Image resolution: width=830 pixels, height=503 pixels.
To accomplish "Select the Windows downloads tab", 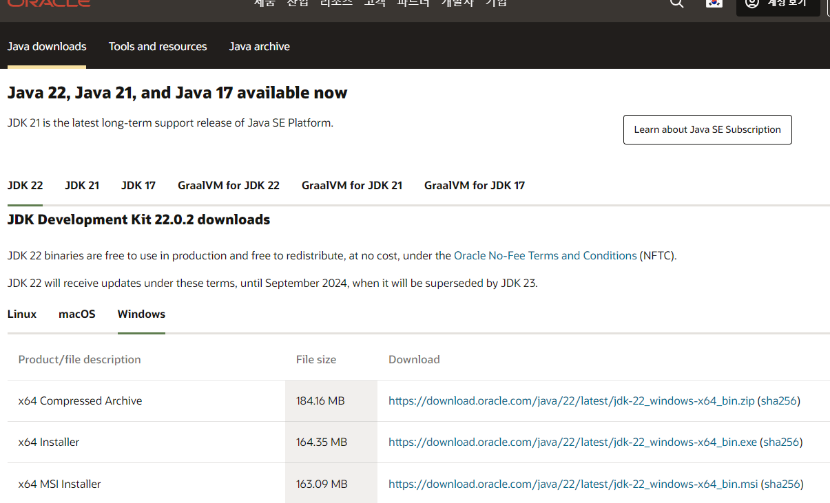I will click(141, 314).
